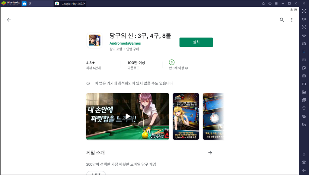Click the 리뷰 6만개 review count

[94, 68]
